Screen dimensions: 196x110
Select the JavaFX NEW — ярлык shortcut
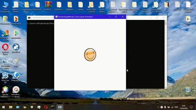pos(91,7)
